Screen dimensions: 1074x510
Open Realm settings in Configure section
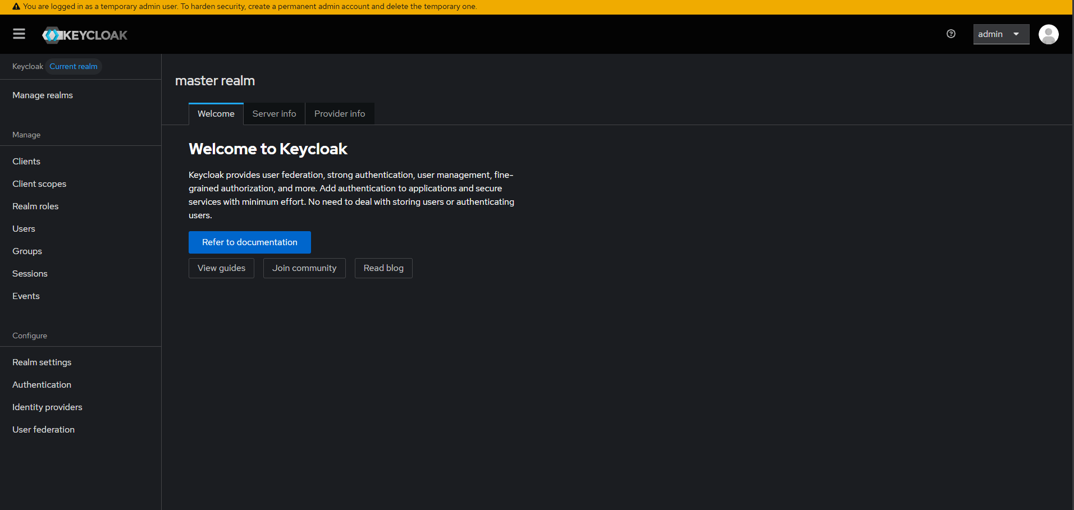coord(42,362)
